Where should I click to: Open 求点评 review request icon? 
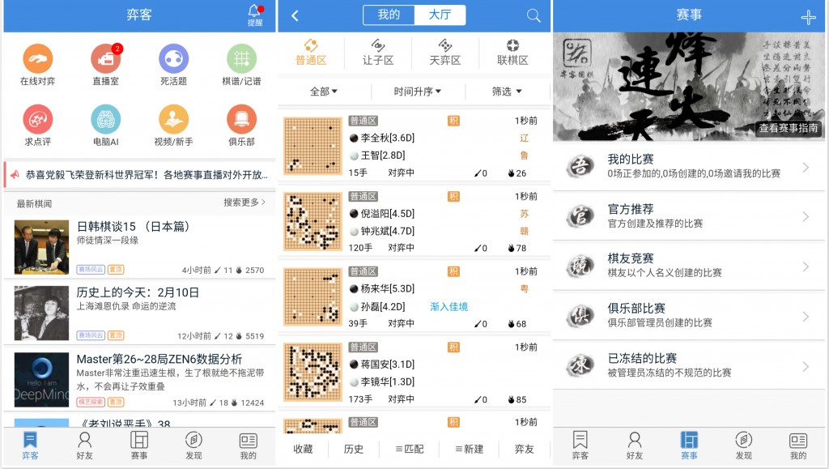coord(37,119)
